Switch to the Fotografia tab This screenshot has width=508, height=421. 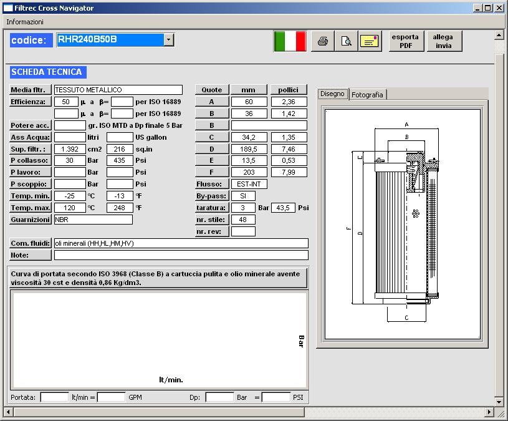click(367, 95)
